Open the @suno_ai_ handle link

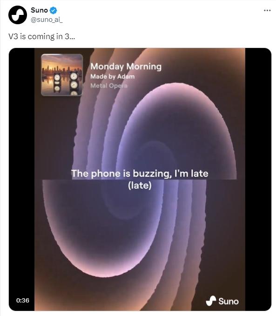(x=47, y=20)
